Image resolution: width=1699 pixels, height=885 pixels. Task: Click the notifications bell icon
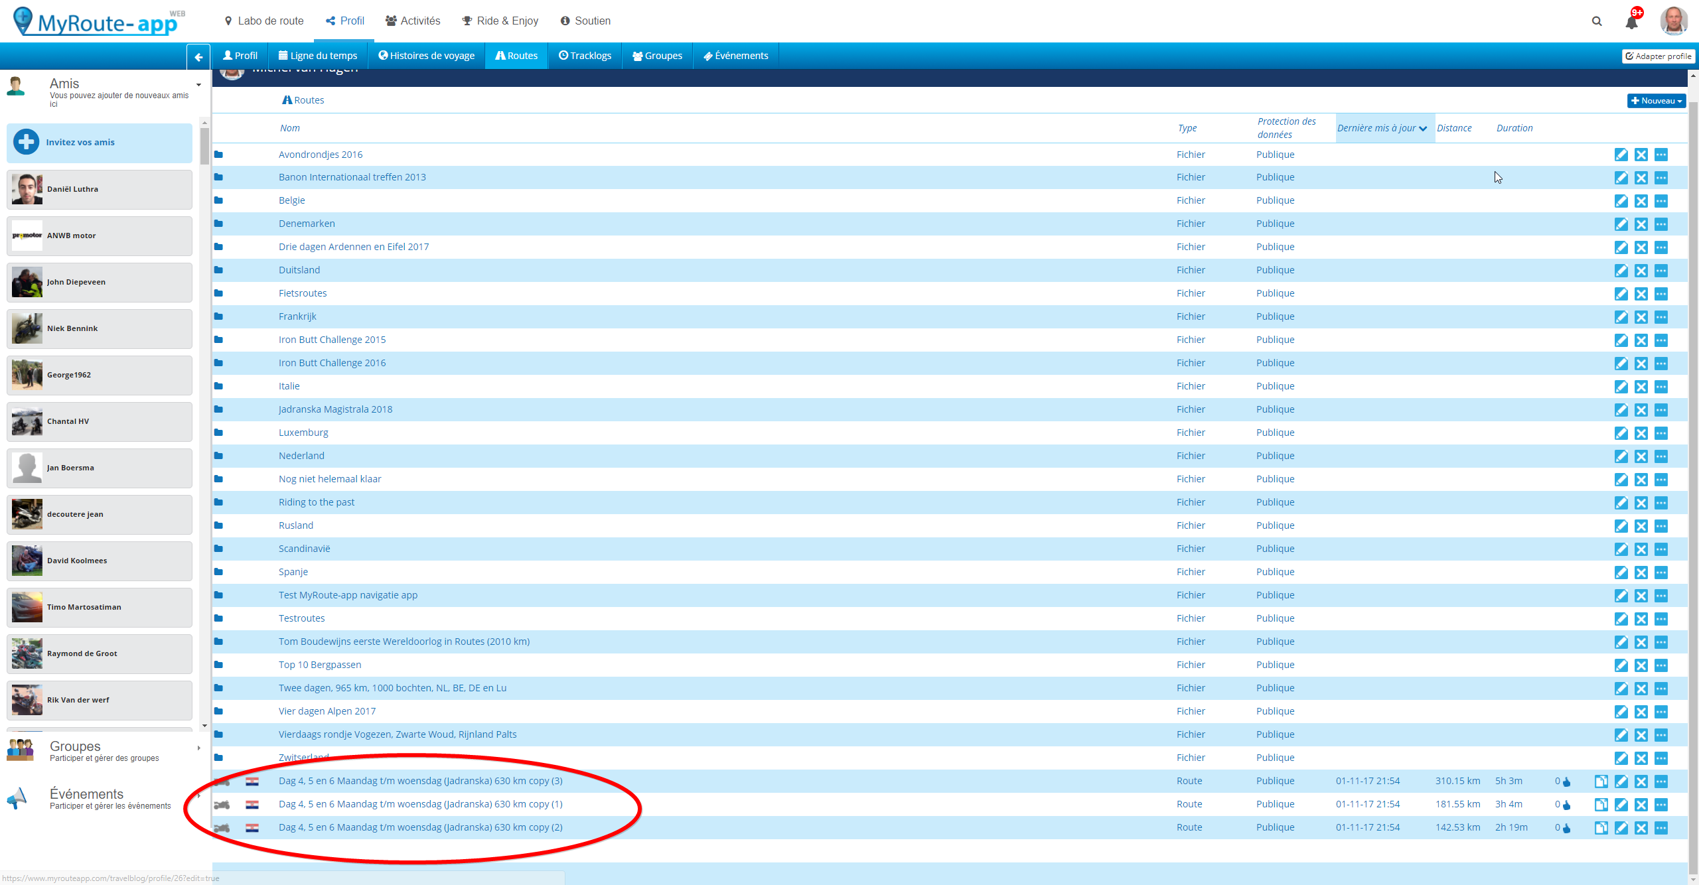tap(1631, 22)
